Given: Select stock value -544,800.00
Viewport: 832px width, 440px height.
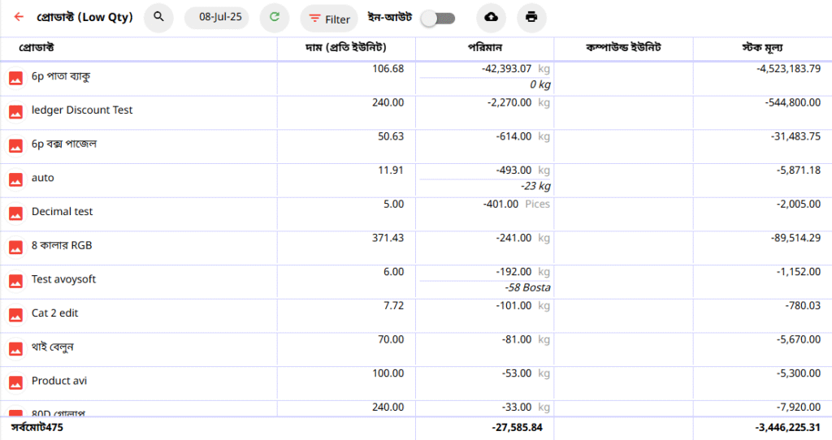Looking at the screenshot, I should [793, 103].
